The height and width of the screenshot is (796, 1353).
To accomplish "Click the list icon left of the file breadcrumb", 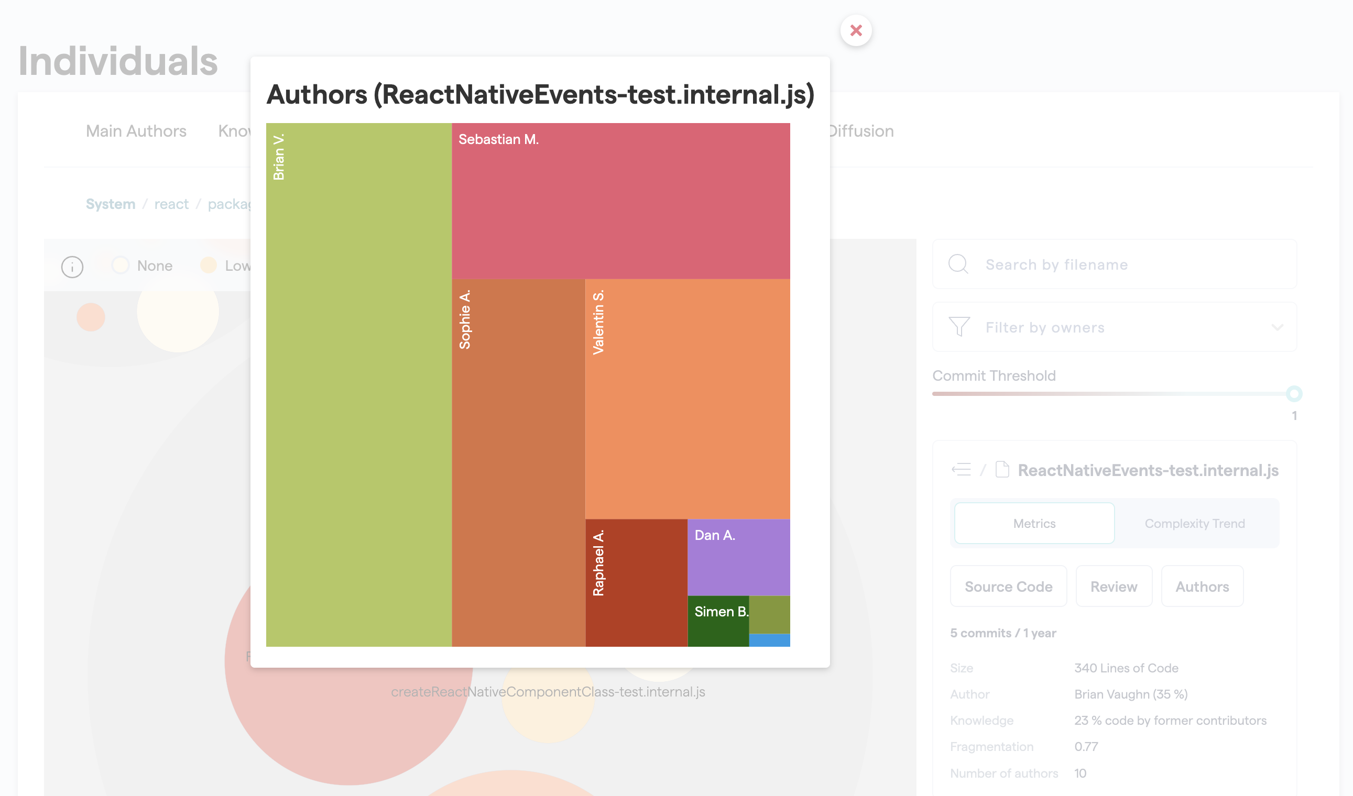I will point(962,470).
